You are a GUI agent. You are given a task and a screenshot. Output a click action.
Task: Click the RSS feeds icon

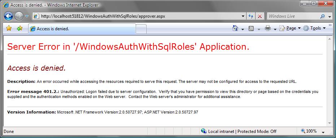[x=251, y=28]
